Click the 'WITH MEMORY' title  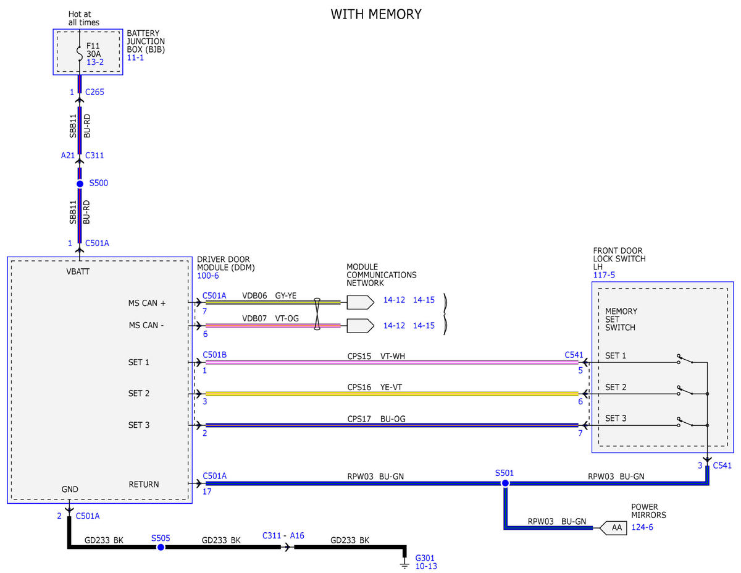tap(376, 14)
